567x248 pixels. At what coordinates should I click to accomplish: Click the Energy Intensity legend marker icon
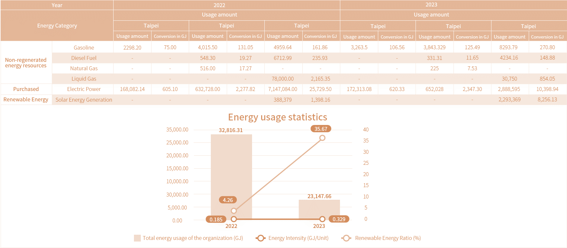pyautogui.click(x=260, y=238)
